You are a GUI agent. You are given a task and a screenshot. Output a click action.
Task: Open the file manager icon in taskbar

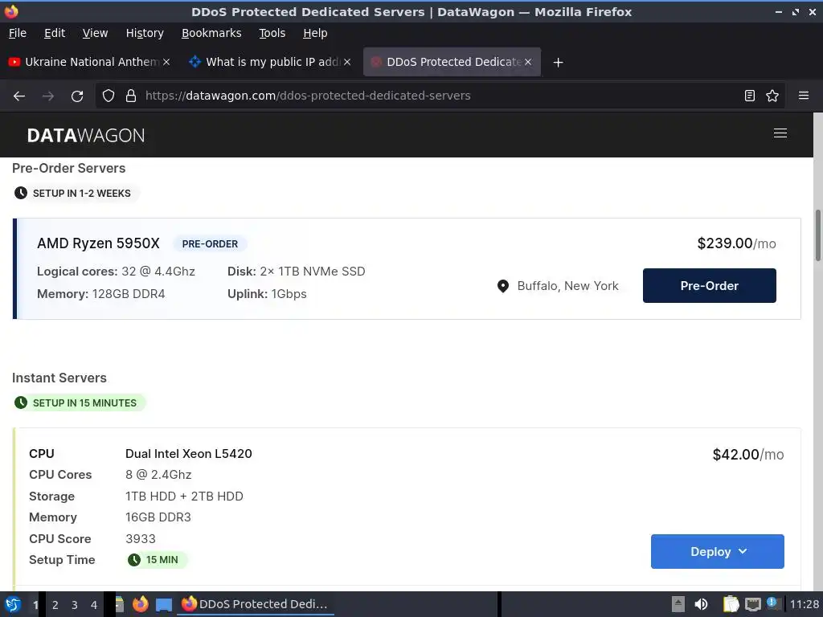coord(119,604)
